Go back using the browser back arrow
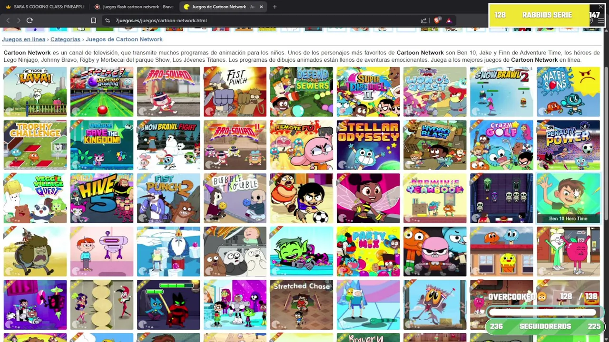Image resolution: width=609 pixels, height=342 pixels. 8,20
